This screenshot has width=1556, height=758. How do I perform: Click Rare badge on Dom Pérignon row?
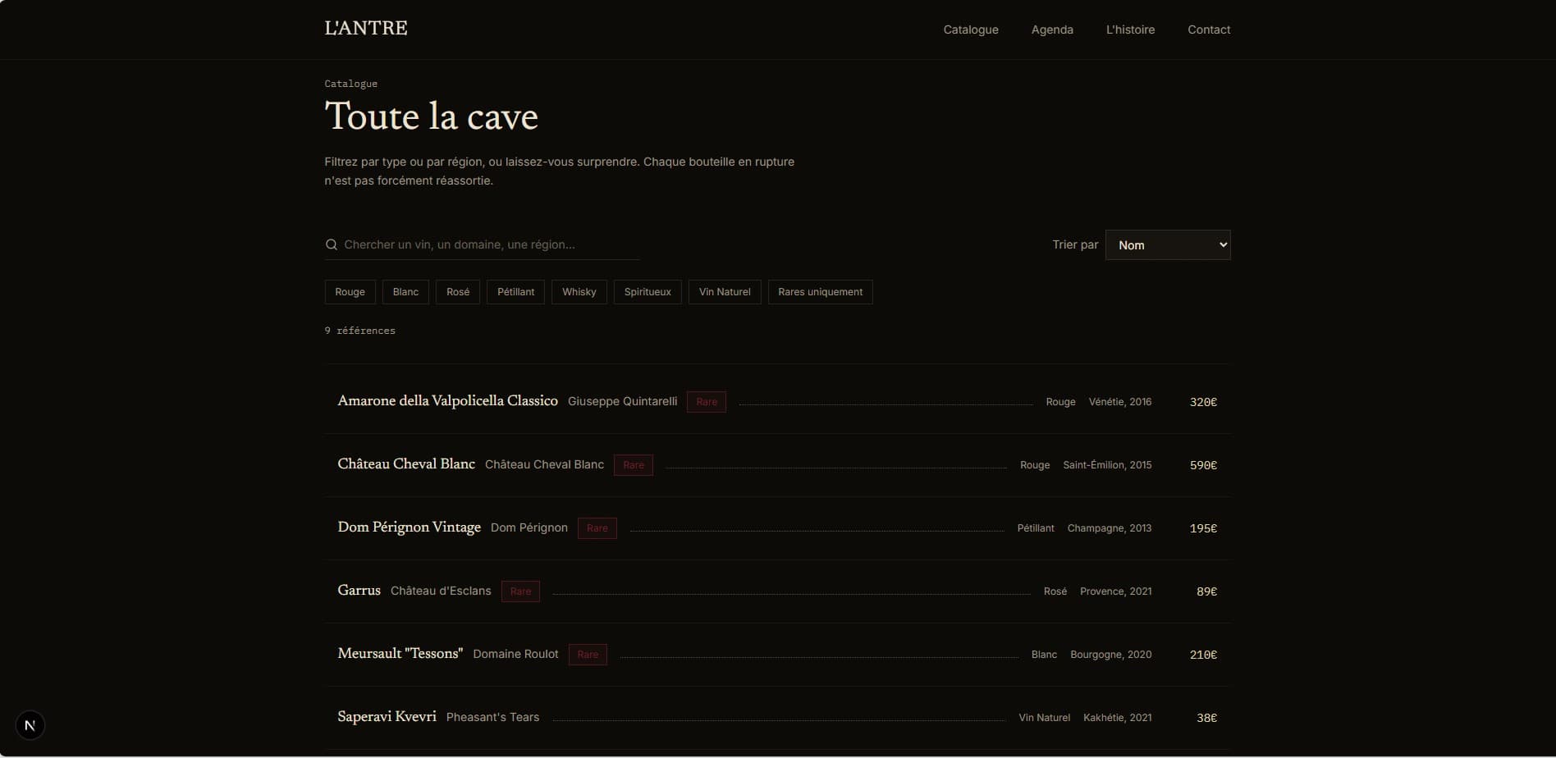click(597, 528)
